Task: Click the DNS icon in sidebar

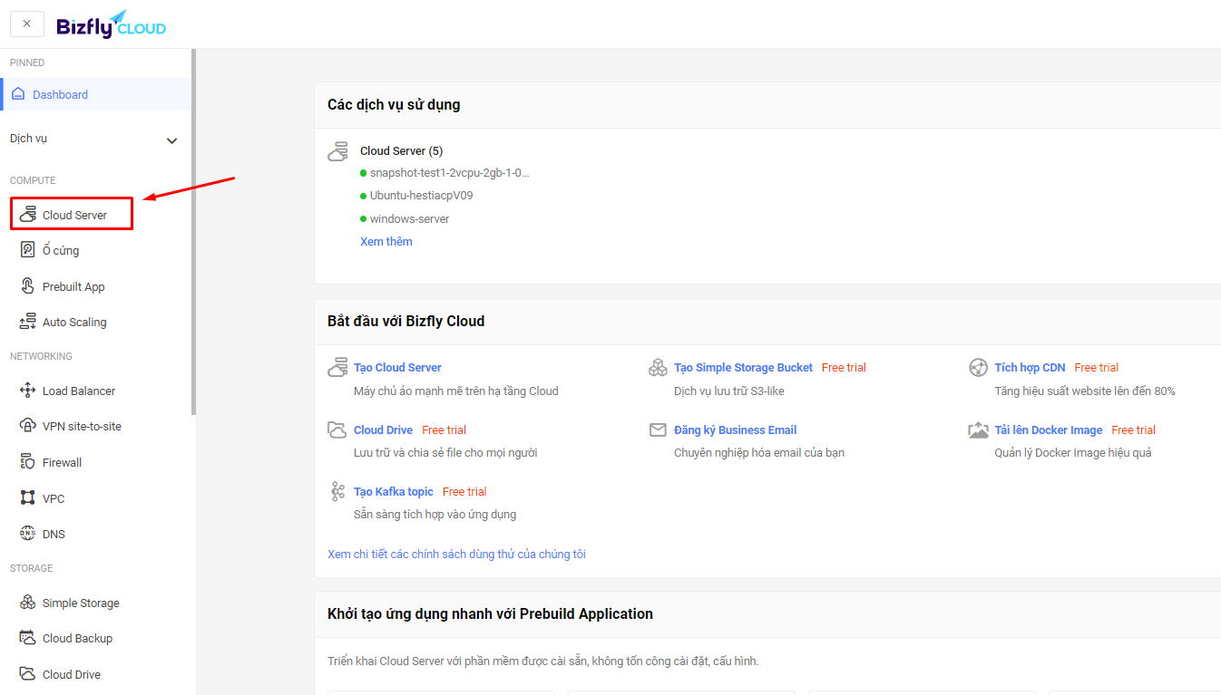Action: [27, 534]
